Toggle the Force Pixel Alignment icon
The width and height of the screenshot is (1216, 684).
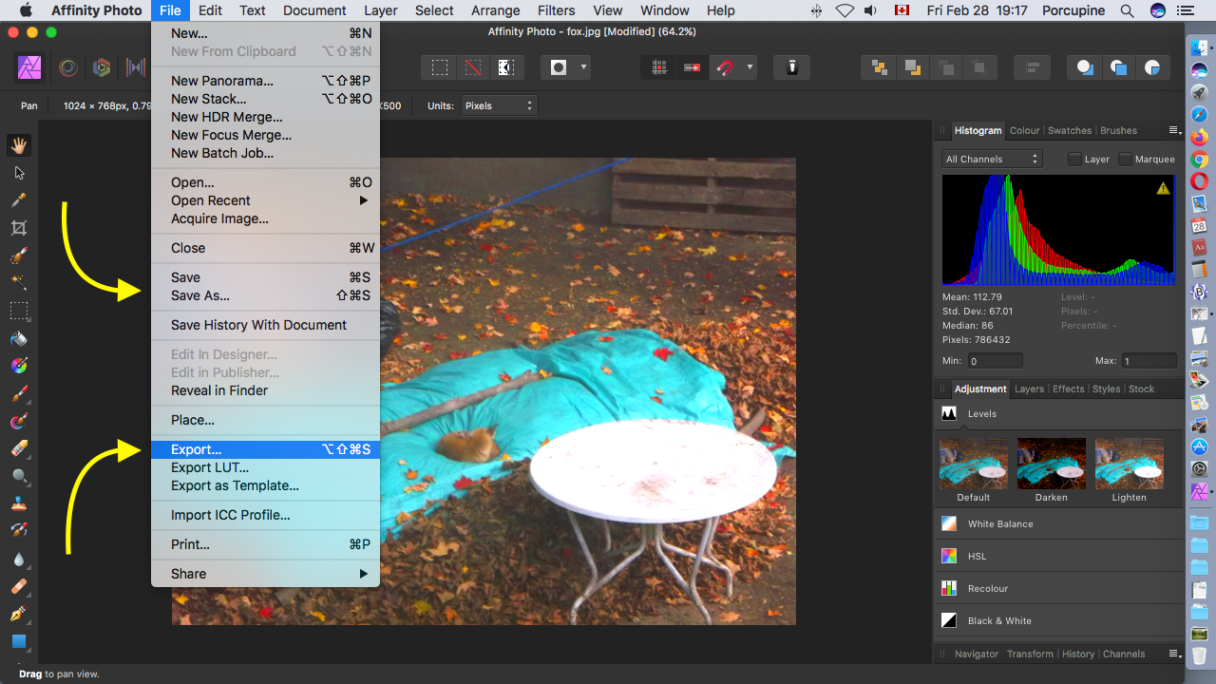659,67
